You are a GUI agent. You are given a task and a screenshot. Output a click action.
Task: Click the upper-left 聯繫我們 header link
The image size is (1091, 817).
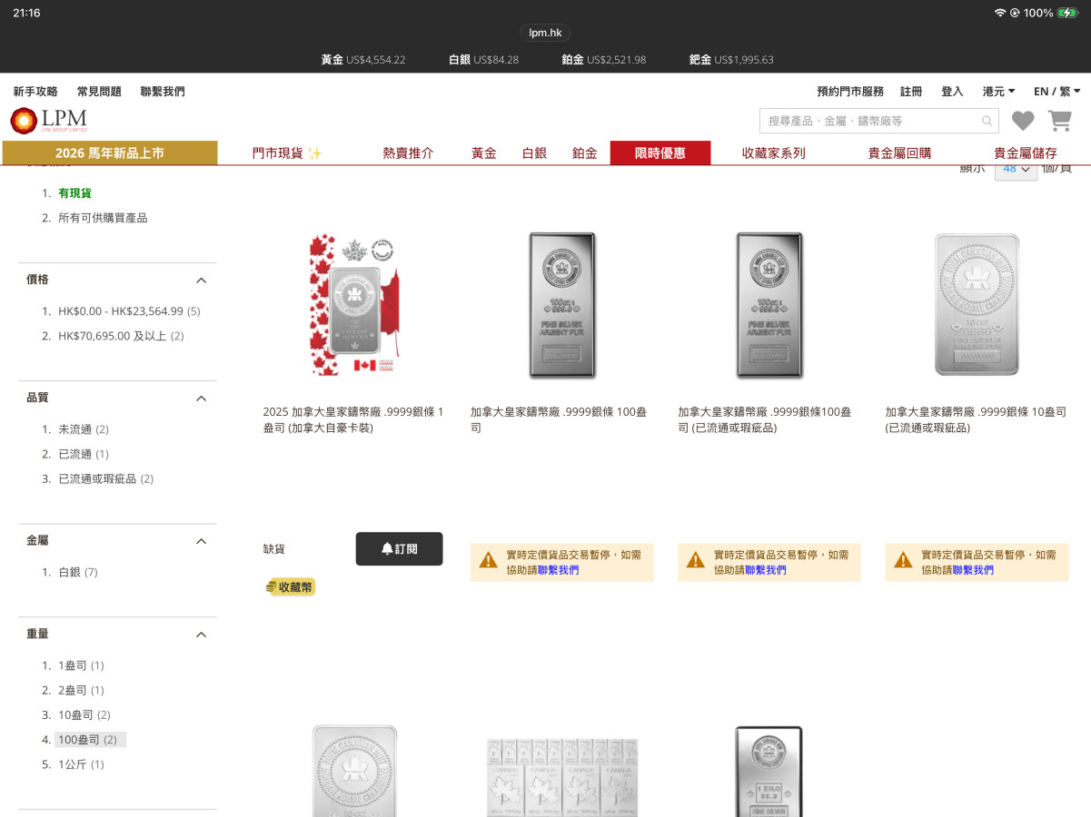pyautogui.click(x=163, y=92)
